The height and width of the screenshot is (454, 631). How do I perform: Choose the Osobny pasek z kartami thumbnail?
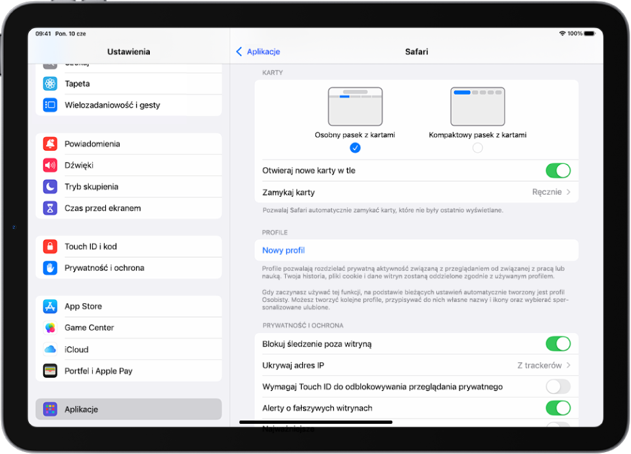click(355, 106)
